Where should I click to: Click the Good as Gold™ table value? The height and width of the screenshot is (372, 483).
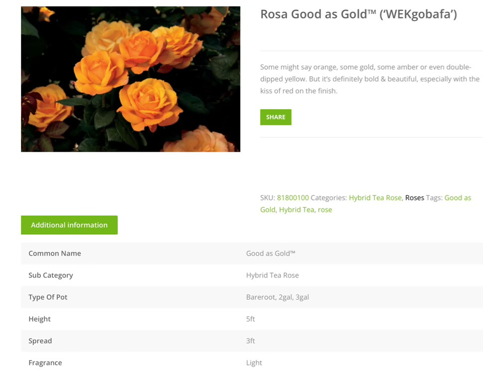click(271, 253)
